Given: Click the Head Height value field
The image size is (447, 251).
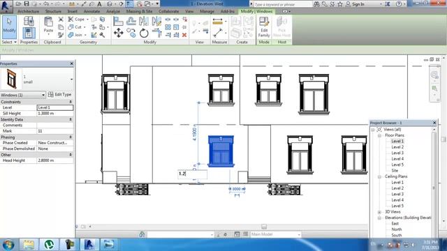Looking at the screenshot, I should (55, 160).
